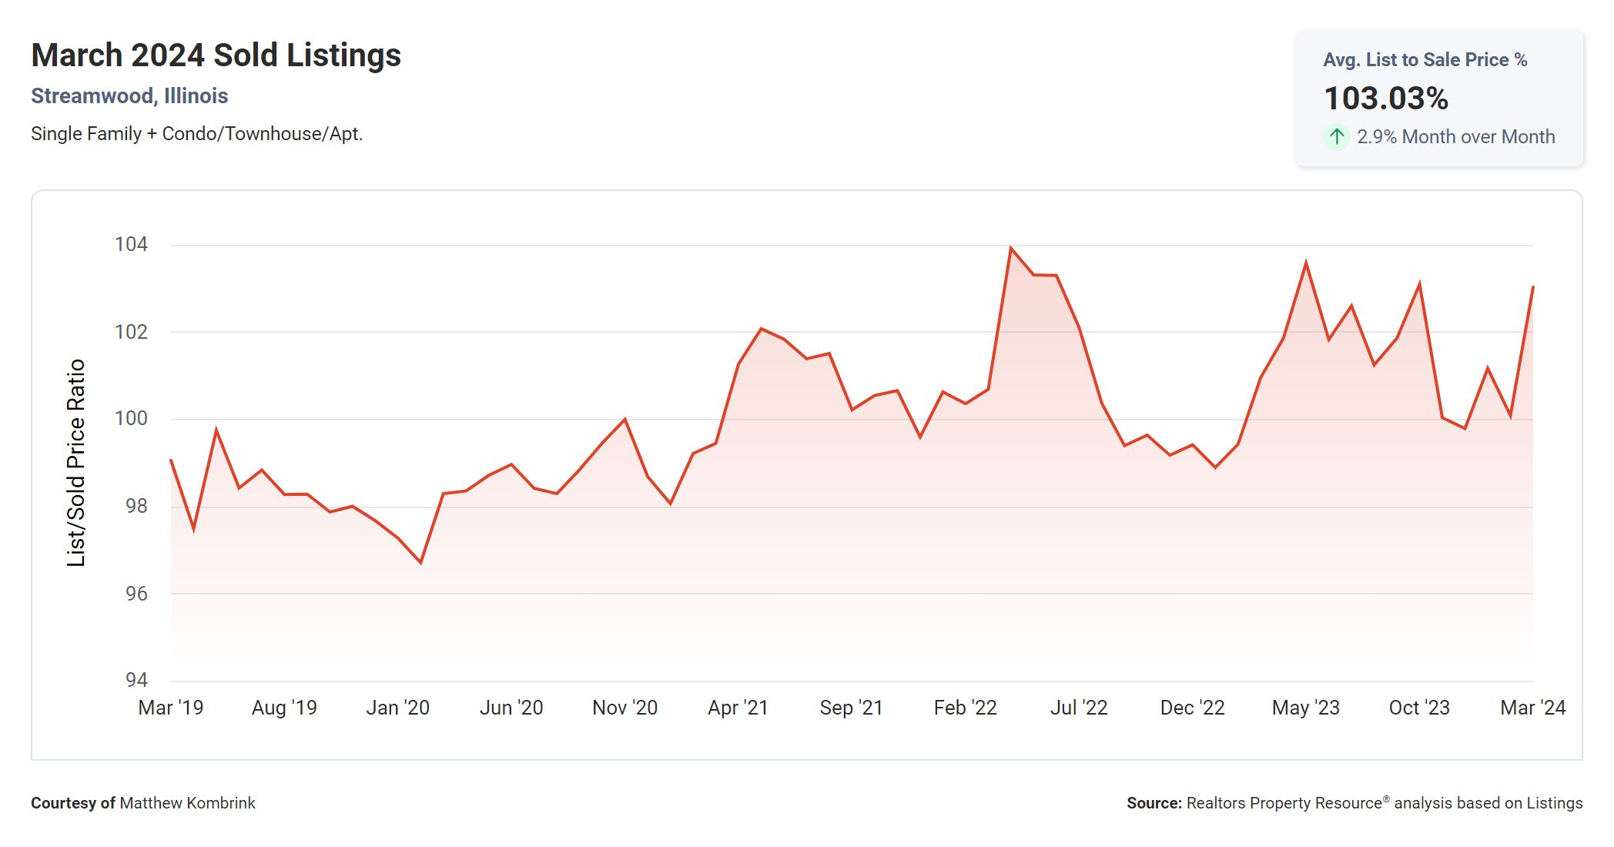The image size is (1614, 847).
Task: Click the 104 y-axis tick label
Action: coord(131,245)
